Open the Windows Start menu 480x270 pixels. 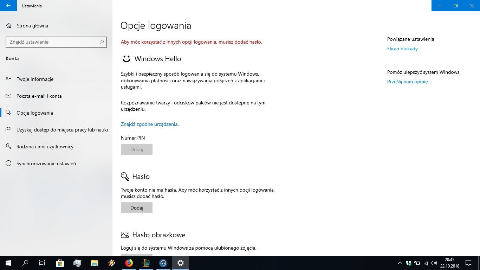8,263
